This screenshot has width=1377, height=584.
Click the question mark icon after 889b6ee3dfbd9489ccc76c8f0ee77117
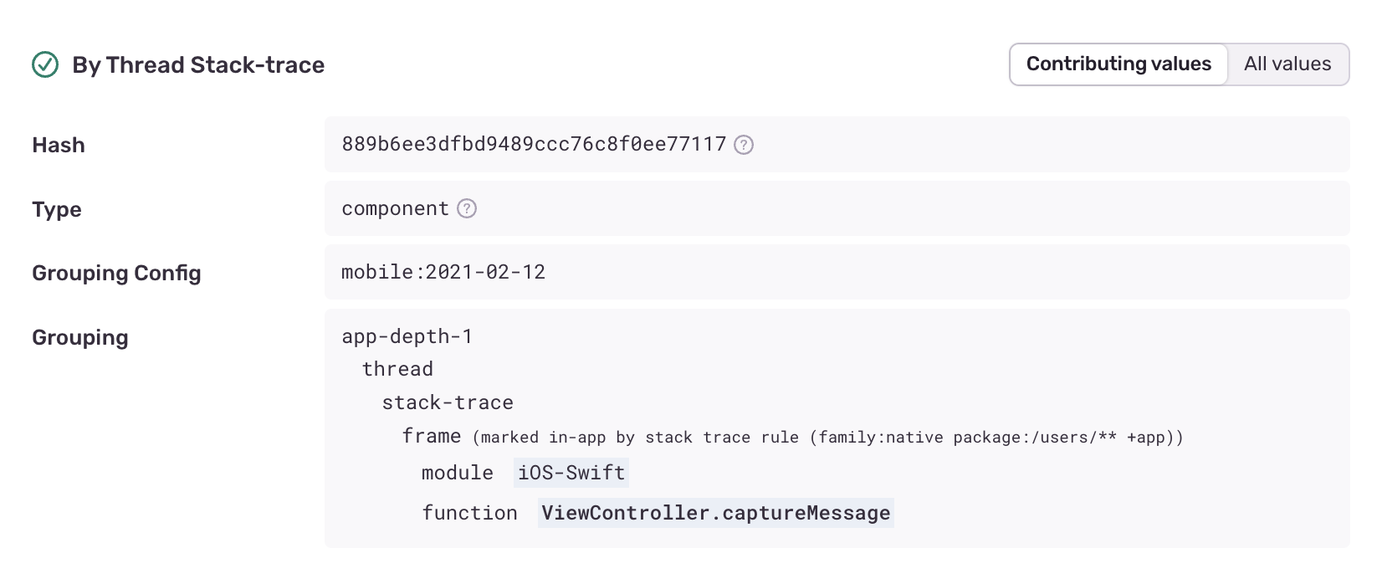(744, 145)
